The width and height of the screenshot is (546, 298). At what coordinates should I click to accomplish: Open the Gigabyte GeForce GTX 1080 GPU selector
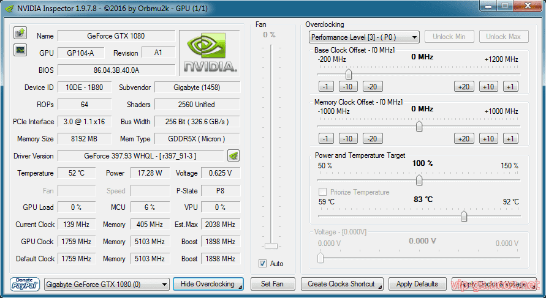point(107,285)
